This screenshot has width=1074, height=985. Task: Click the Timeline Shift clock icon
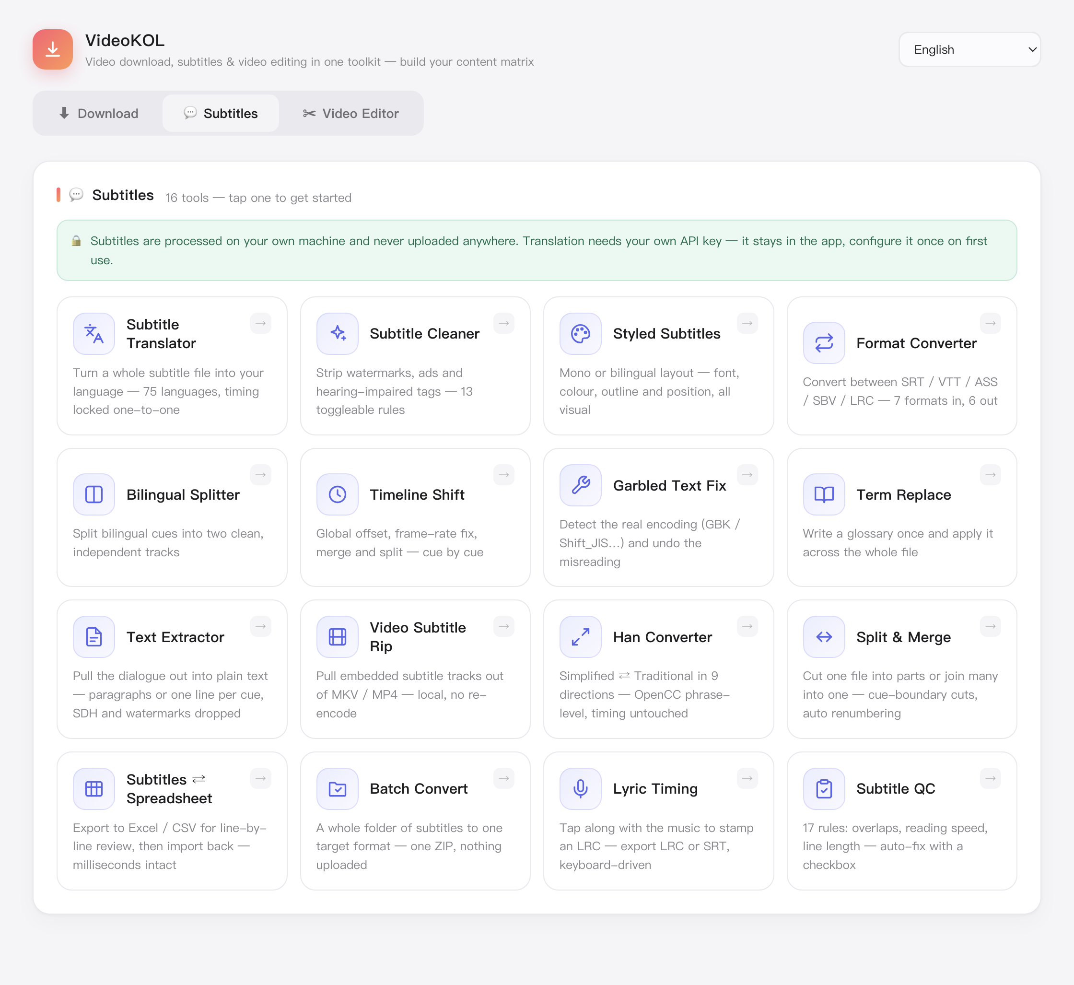pos(338,494)
